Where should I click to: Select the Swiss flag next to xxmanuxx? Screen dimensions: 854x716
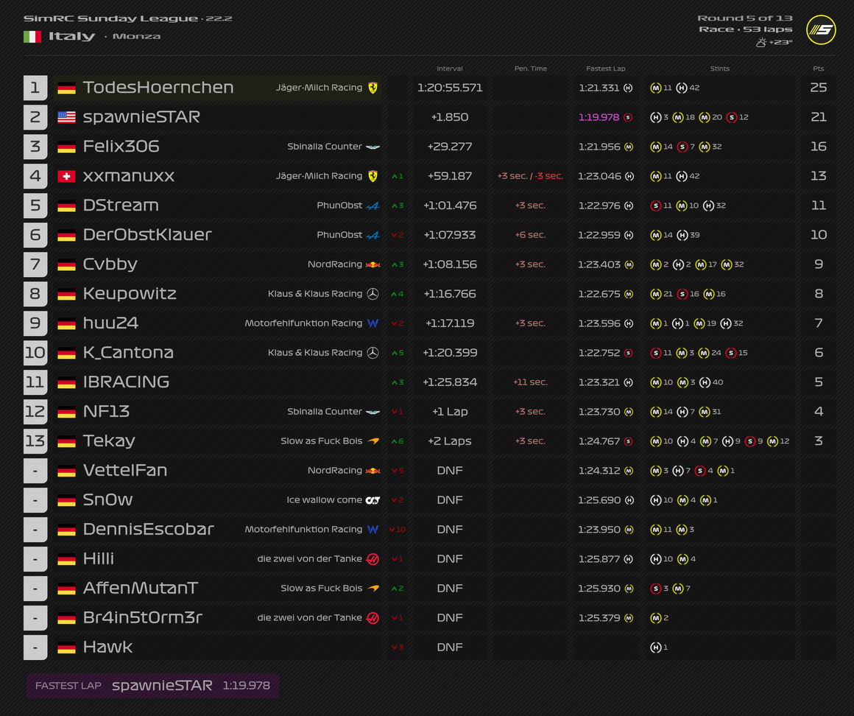tap(67, 176)
